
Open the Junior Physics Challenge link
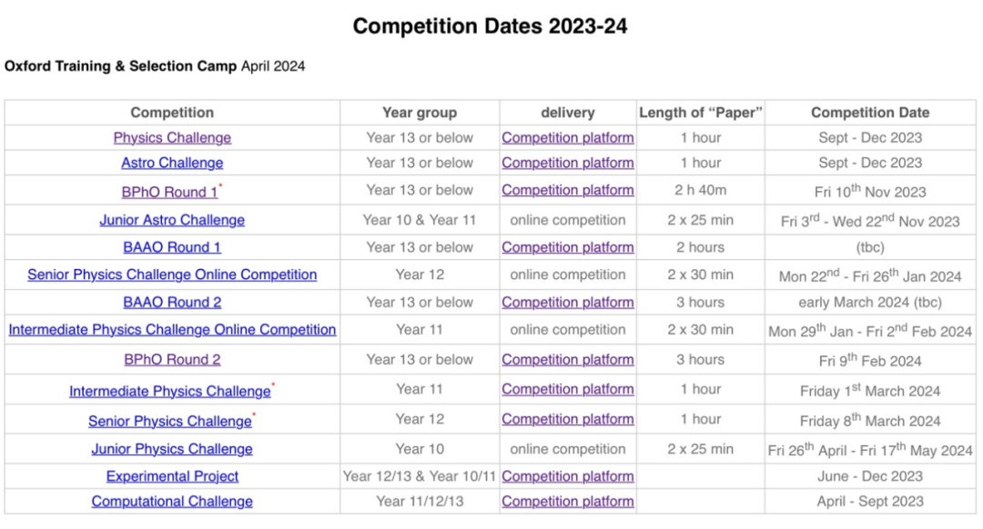[x=172, y=449]
